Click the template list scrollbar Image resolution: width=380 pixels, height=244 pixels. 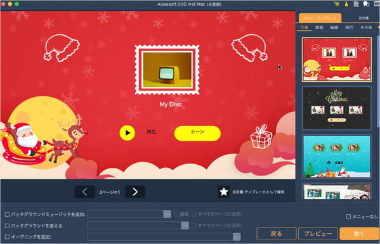tap(378, 81)
